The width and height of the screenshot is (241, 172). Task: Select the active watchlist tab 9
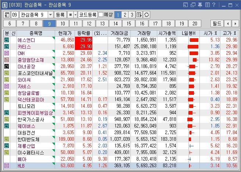click(x=49, y=24)
